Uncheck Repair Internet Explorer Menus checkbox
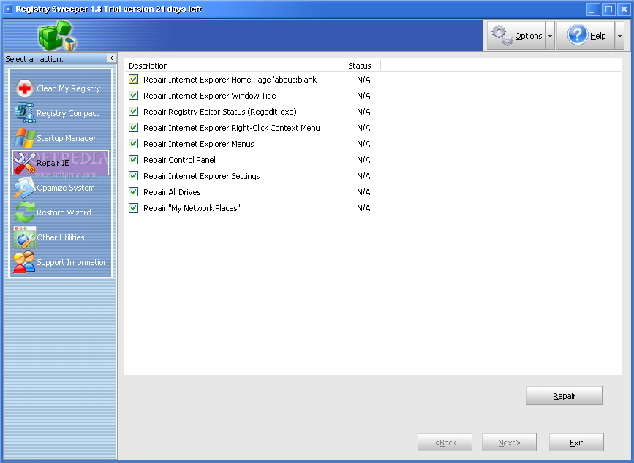 133,144
